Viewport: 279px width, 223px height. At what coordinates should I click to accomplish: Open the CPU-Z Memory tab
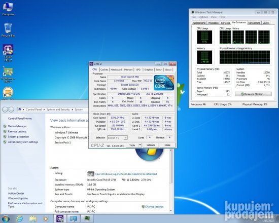pos(128,69)
